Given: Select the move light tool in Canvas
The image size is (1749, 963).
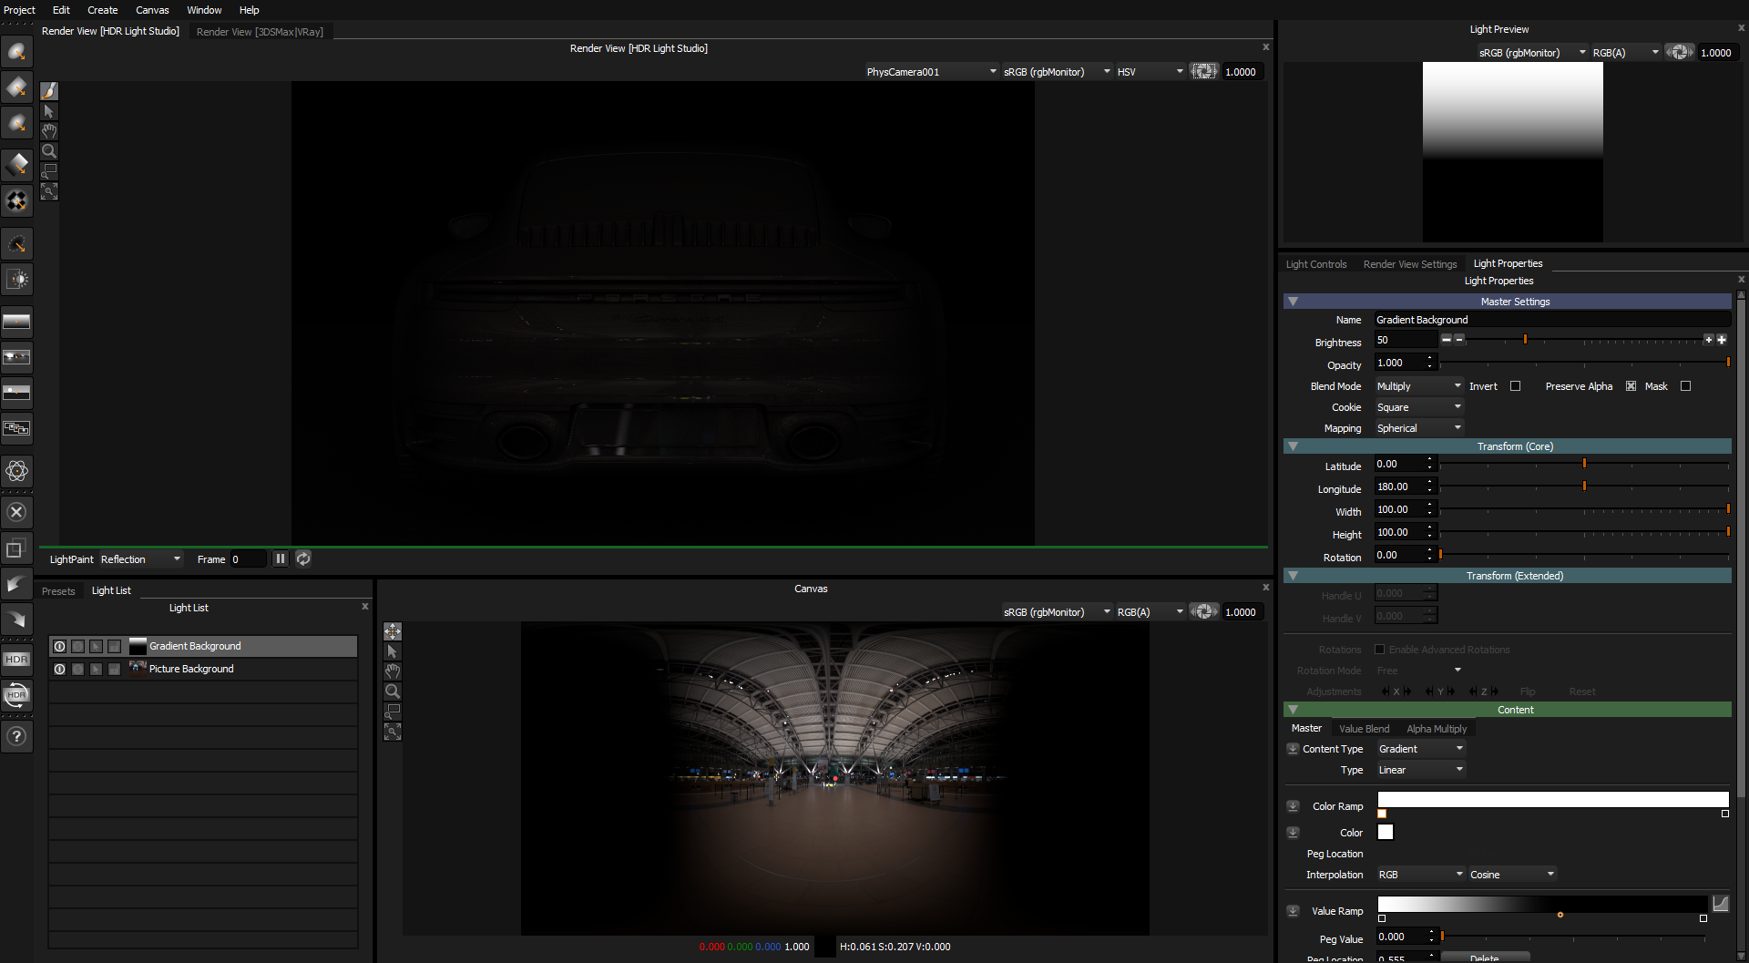Looking at the screenshot, I should click(393, 631).
